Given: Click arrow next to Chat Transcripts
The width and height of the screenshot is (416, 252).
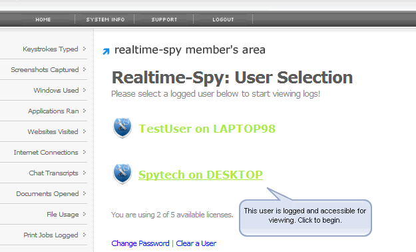Looking at the screenshot, I should tap(85, 173).
